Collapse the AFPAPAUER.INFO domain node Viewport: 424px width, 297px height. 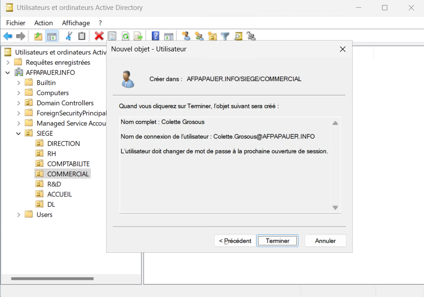coord(8,73)
